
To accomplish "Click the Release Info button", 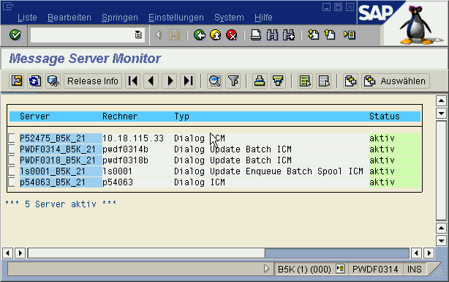I will pyautogui.click(x=93, y=81).
